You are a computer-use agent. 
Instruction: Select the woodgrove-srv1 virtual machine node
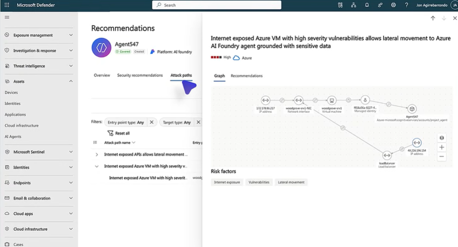pos(332,100)
